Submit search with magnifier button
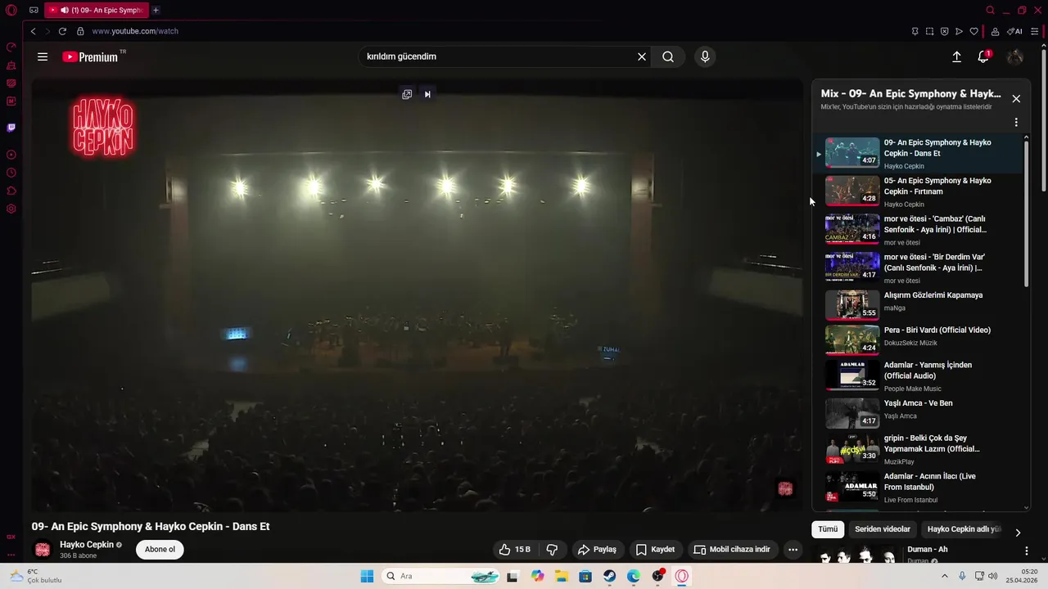The image size is (1048, 589). (668, 56)
